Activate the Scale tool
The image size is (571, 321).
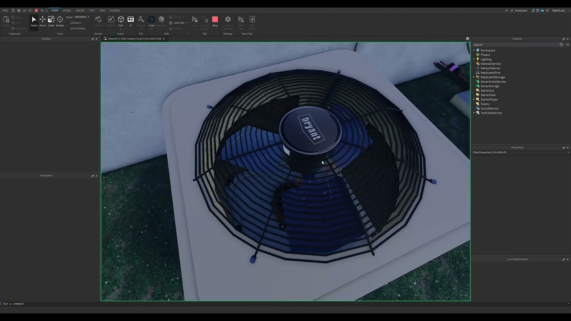51,21
